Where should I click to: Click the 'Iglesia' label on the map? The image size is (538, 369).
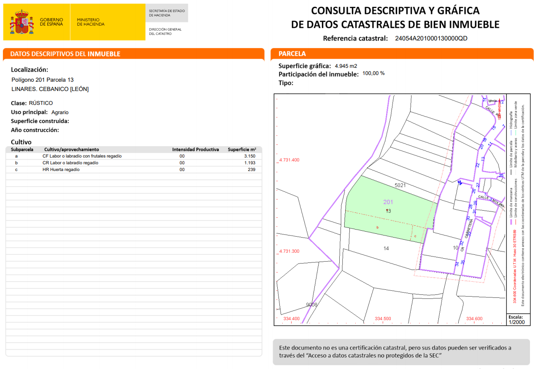click(492, 101)
